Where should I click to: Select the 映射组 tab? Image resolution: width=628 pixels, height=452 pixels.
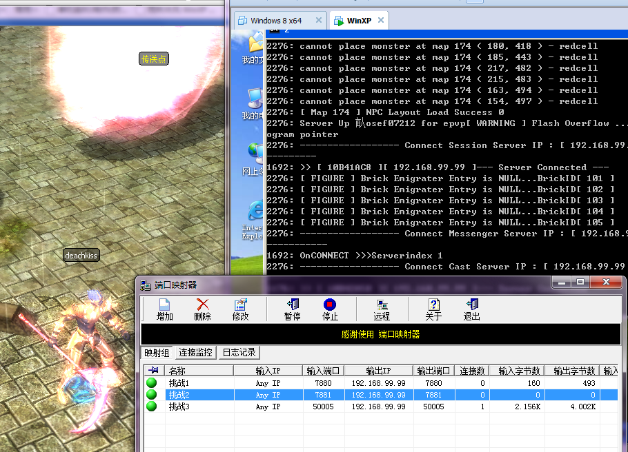[157, 353]
